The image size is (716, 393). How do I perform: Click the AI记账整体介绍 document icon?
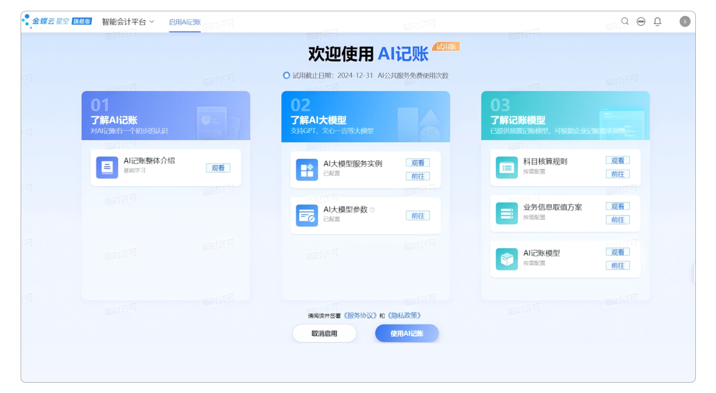[107, 168]
